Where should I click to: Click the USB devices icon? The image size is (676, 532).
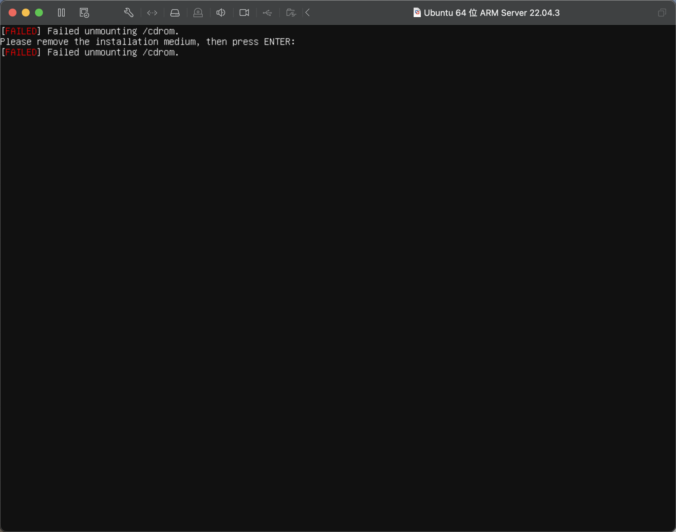point(267,13)
